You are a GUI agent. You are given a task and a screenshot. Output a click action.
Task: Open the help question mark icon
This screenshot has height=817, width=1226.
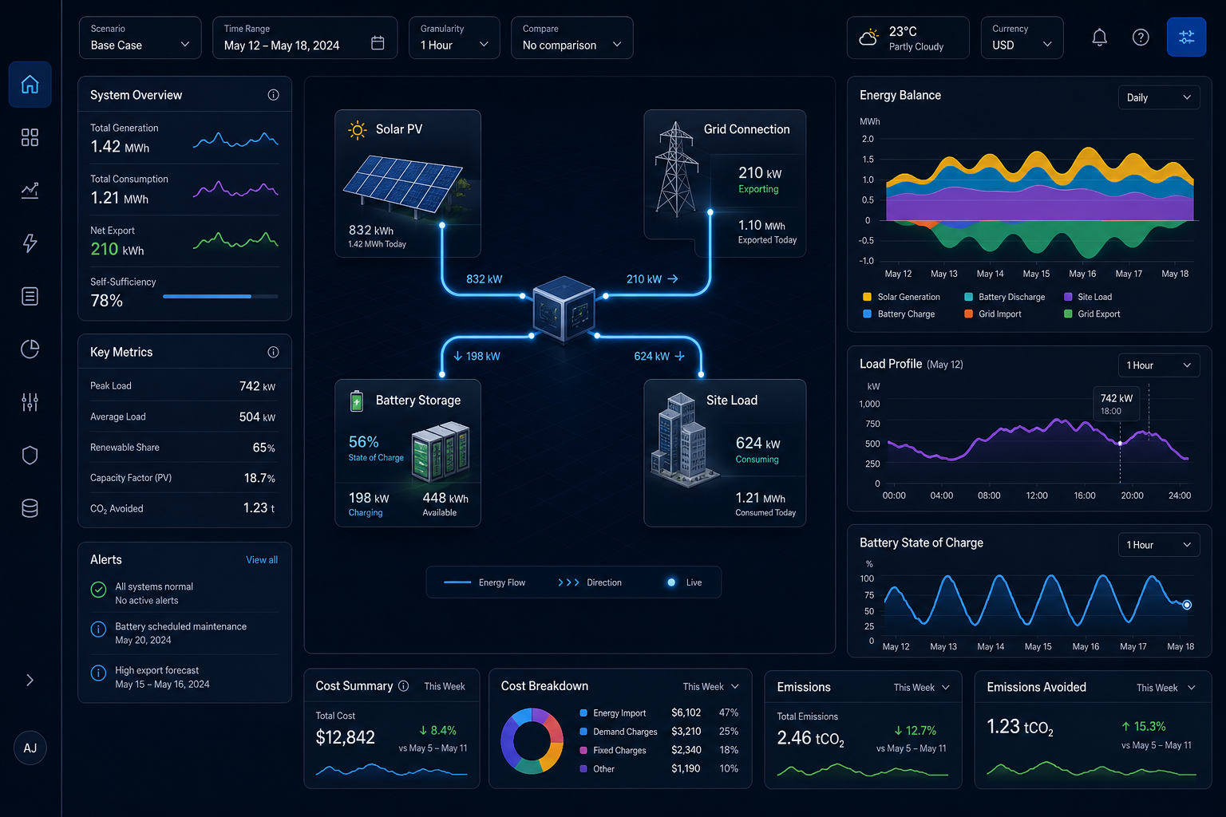coord(1141,37)
